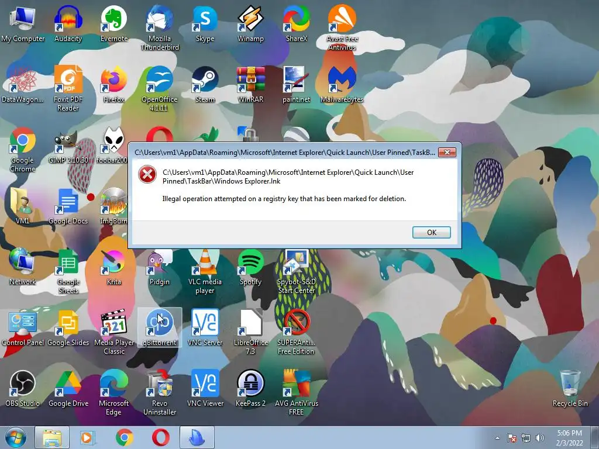Select the OpenOffice 4.1.11 icon
This screenshot has width=599, height=449.
160,89
